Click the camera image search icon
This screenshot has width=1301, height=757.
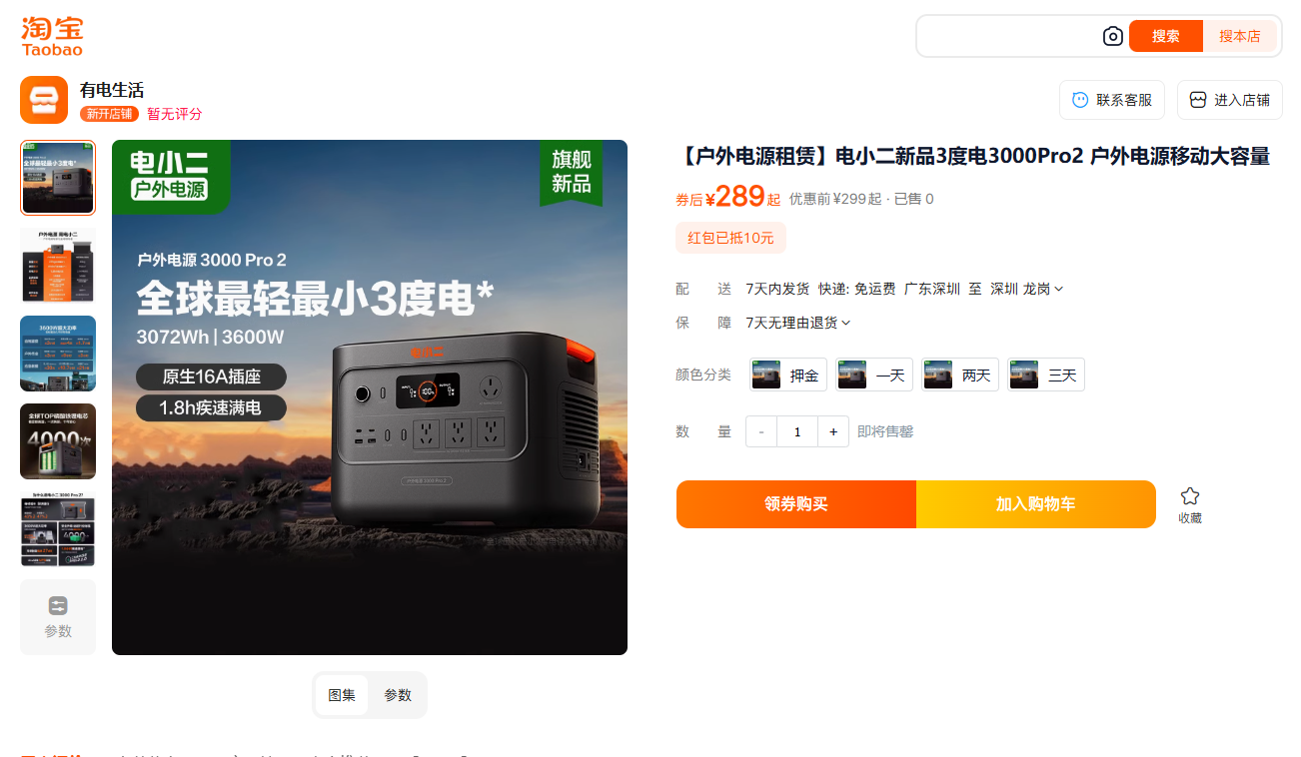click(1112, 36)
